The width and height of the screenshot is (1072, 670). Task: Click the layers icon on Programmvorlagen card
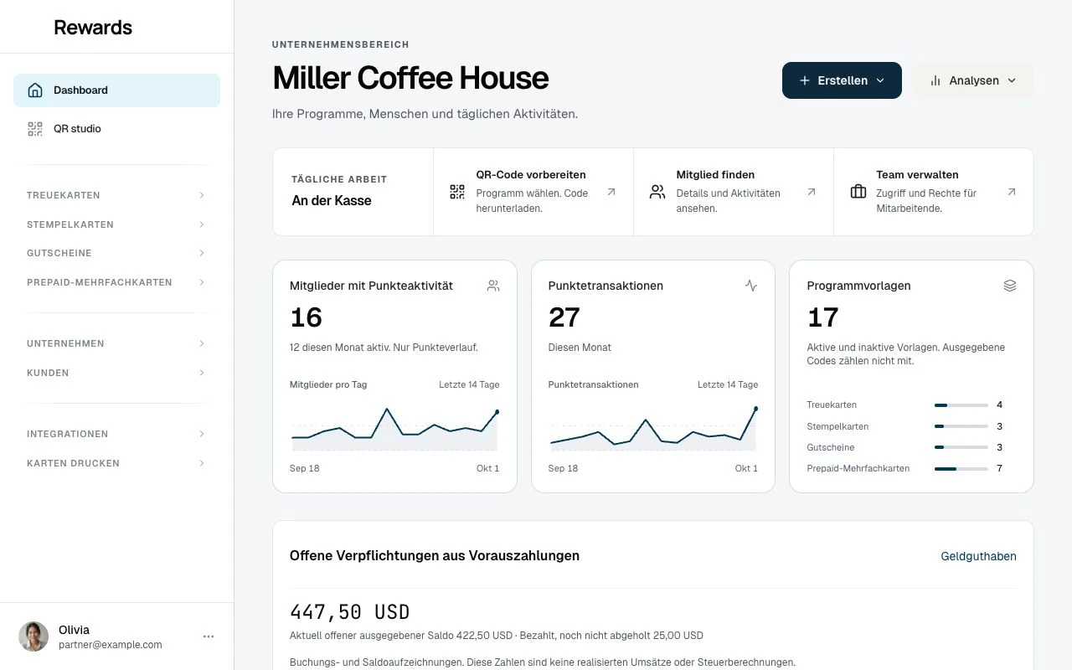click(1010, 286)
